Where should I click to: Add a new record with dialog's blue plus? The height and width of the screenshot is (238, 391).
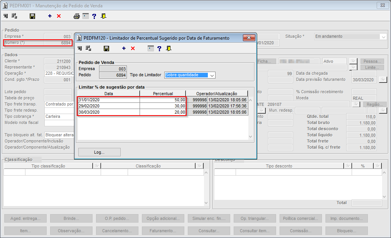click(x=124, y=48)
